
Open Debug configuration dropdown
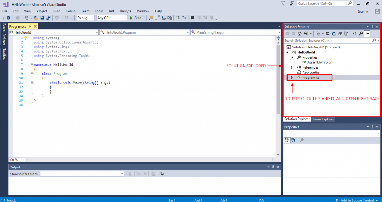point(85,18)
